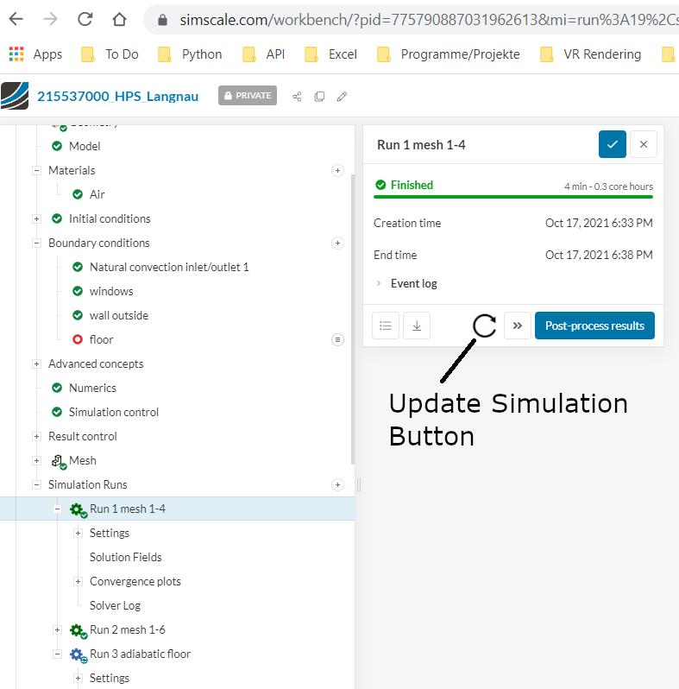Screen dimensions: 679x689
Task: Open Post-process results
Action: tap(594, 326)
